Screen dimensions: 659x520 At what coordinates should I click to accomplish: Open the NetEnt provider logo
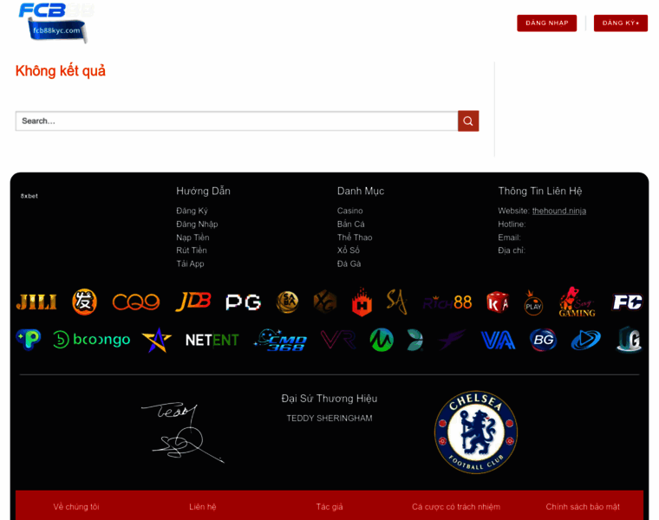click(212, 340)
